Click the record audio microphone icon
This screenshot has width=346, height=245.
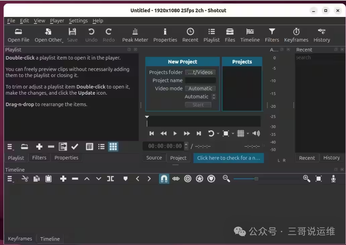click(x=333, y=178)
